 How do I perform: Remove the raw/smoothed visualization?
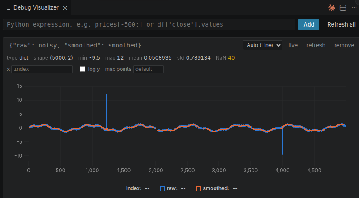click(x=344, y=45)
